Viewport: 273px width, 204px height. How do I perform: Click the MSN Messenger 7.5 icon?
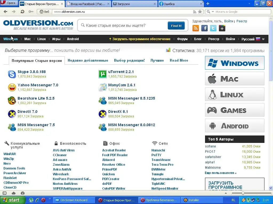point(12,127)
